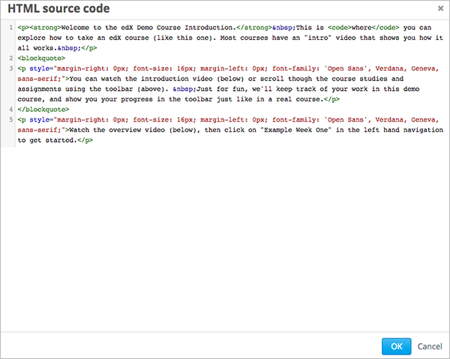Place cursor in the opening <strong> tag
Image resolution: width=450 pixels, height=359 pixels.
coord(45,28)
